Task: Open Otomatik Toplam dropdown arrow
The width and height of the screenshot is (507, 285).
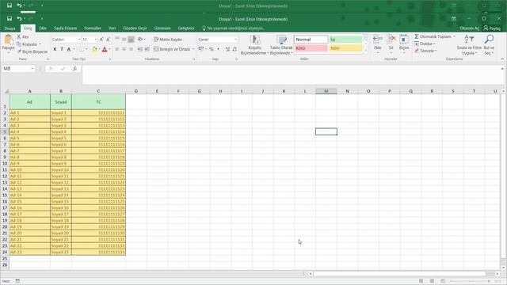Action: (x=454, y=36)
